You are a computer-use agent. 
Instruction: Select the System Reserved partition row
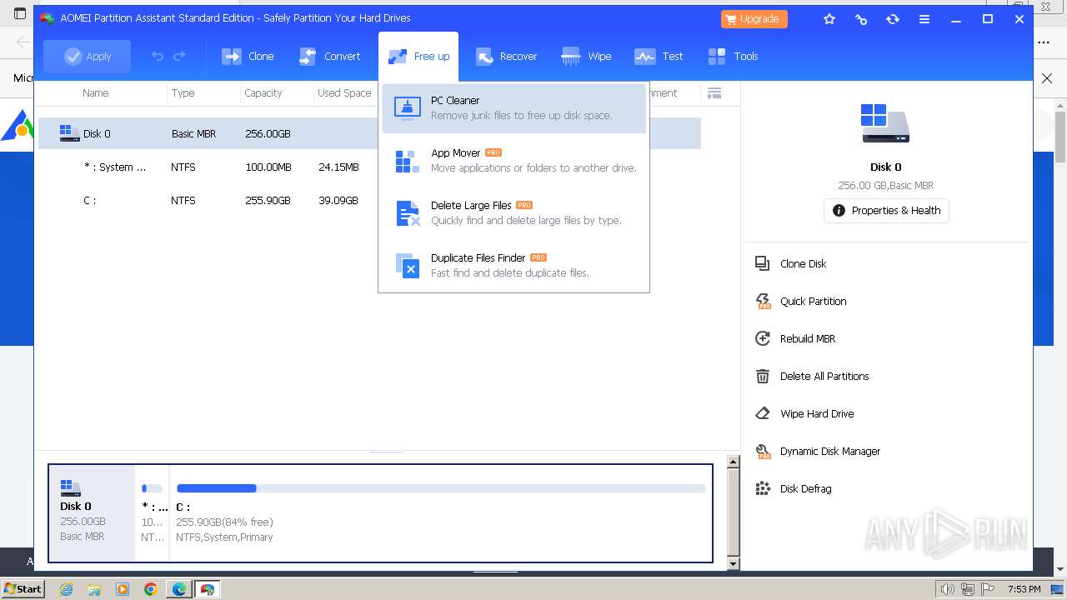369,167
